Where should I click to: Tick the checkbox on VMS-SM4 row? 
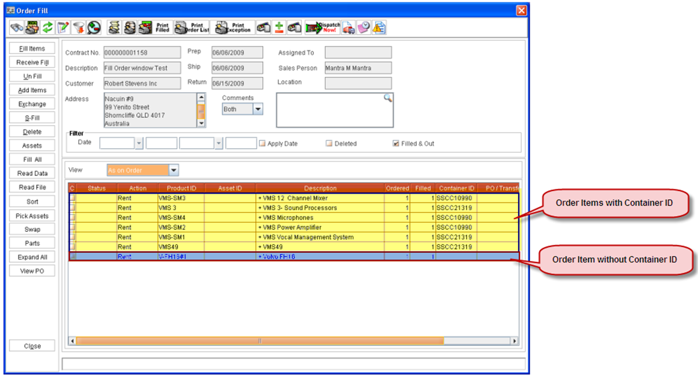(x=73, y=218)
